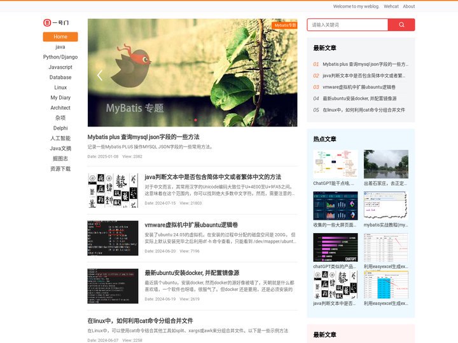458x343 pixels.
Task: Click caption mybatis实战教程(my...
Action: point(386,225)
